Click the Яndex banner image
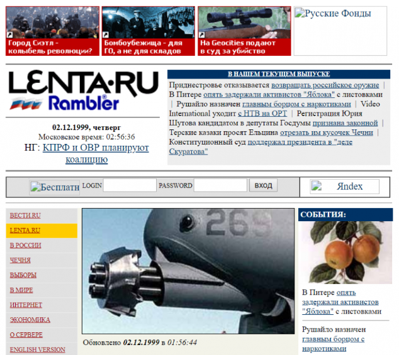Image resolution: width=399 pixels, height=355 pixels. pyautogui.click(x=344, y=187)
